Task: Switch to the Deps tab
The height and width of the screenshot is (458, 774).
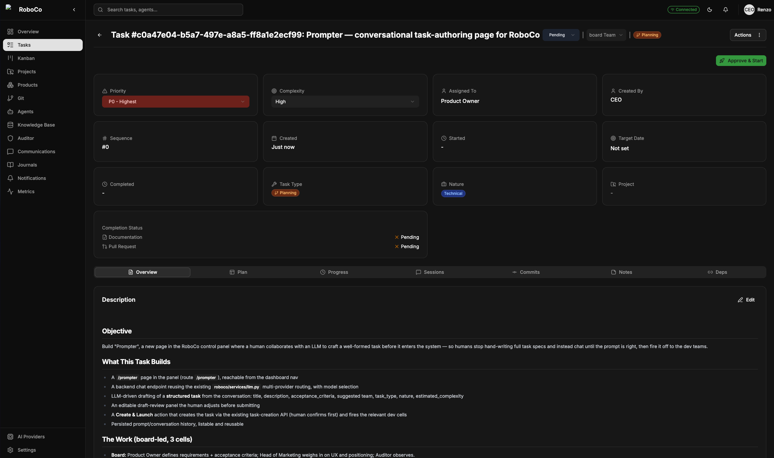Action: click(717, 272)
